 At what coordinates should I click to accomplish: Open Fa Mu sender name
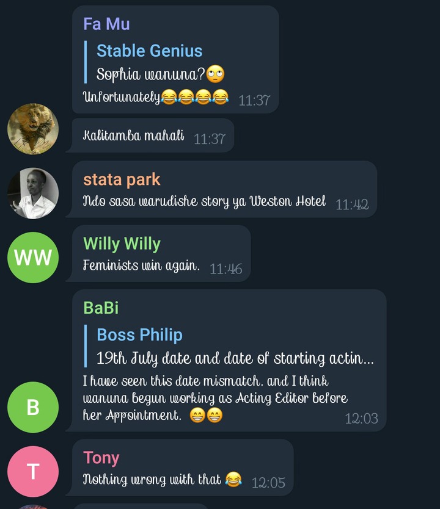106,24
